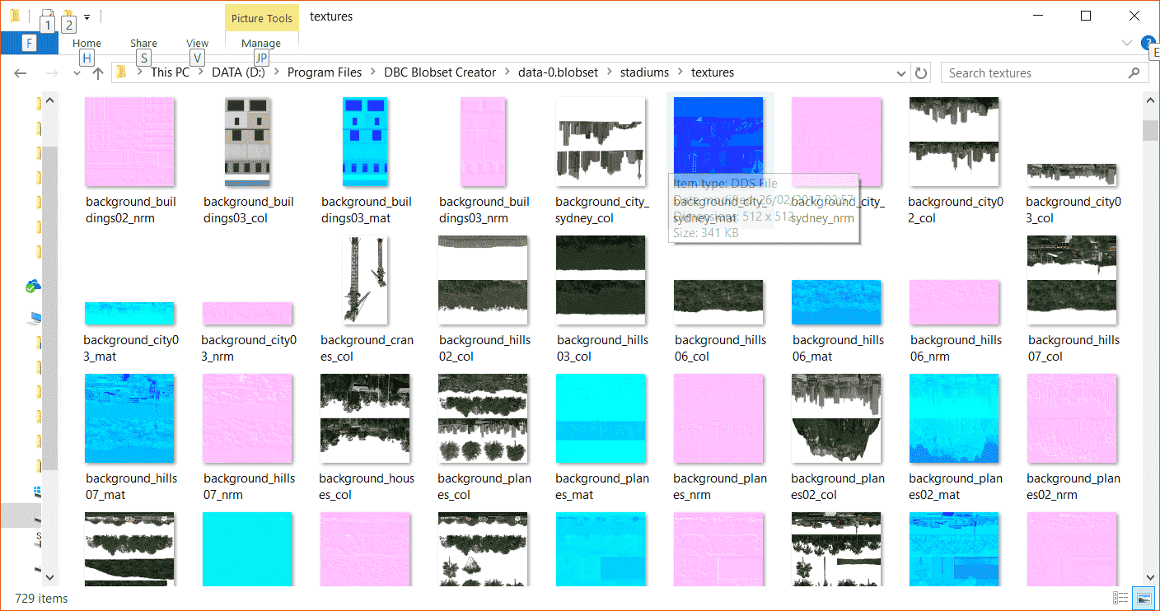This screenshot has height=611, width=1160.
Task: Select background_city03_col thumbnail
Action: 1073,175
